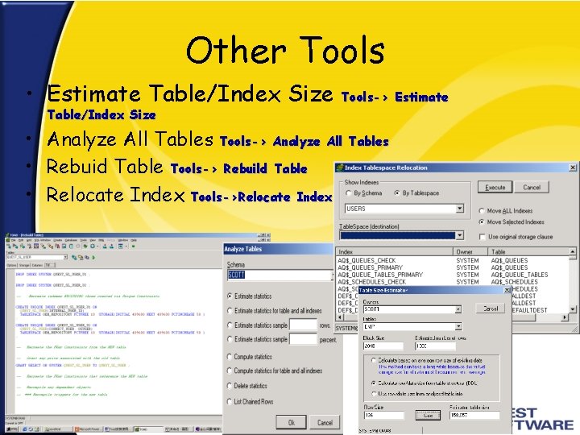580x435 pixels.
Task: Click the Row Size field
Action: (x=383, y=416)
